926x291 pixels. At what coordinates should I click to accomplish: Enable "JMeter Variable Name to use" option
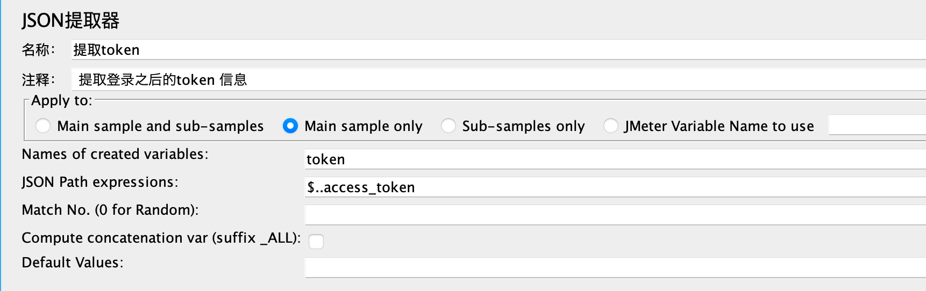click(611, 126)
